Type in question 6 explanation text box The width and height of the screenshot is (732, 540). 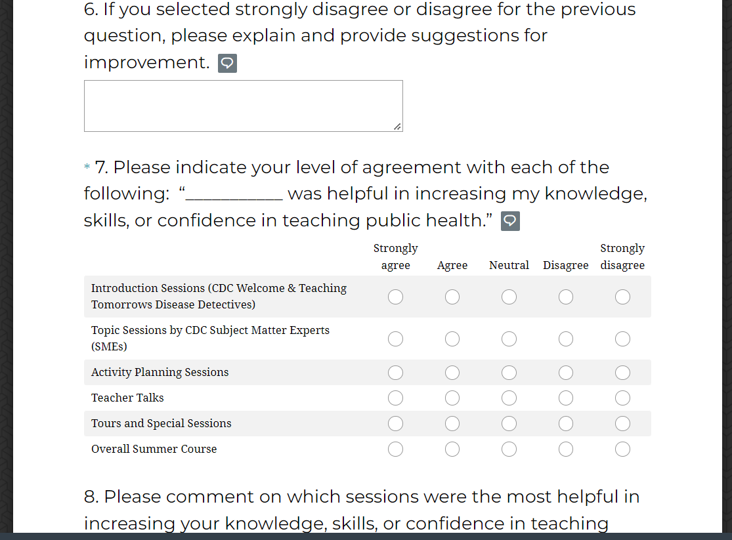coord(243,106)
